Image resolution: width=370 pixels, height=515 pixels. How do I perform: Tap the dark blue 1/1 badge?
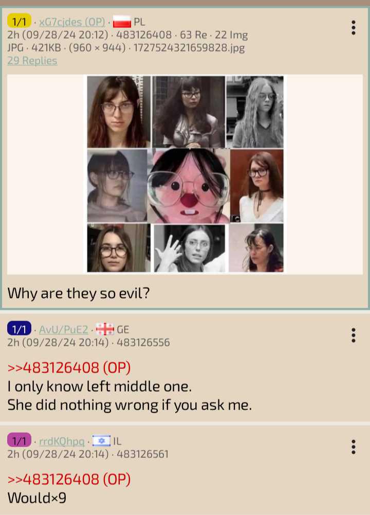pos(19,329)
